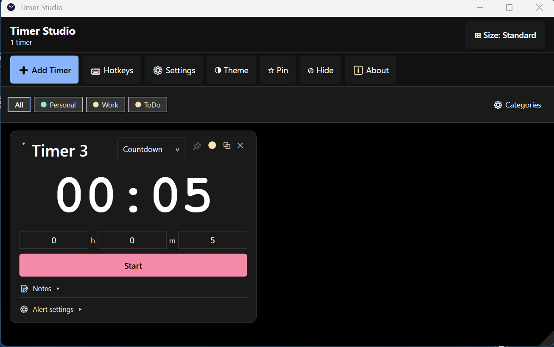Click the '1 timer' count text
The height and width of the screenshot is (347, 554).
tap(21, 42)
